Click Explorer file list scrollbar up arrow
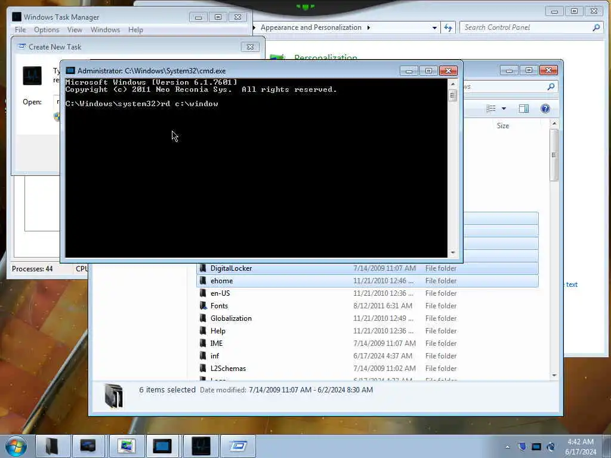The width and height of the screenshot is (611, 458). pyautogui.click(x=554, y=123)
